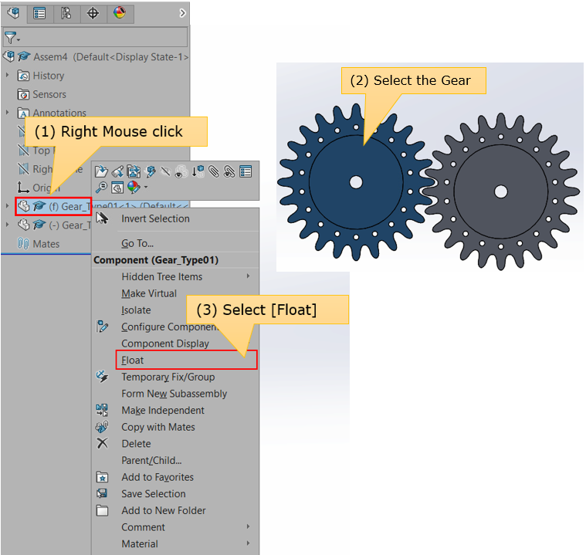
Task: Click Open Part icon in context toolbar
Action: pos(101,171)
